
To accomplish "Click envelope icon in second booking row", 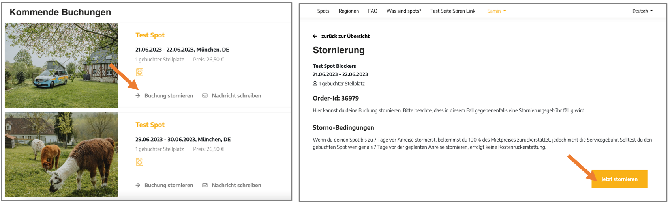I will point(205,185).
